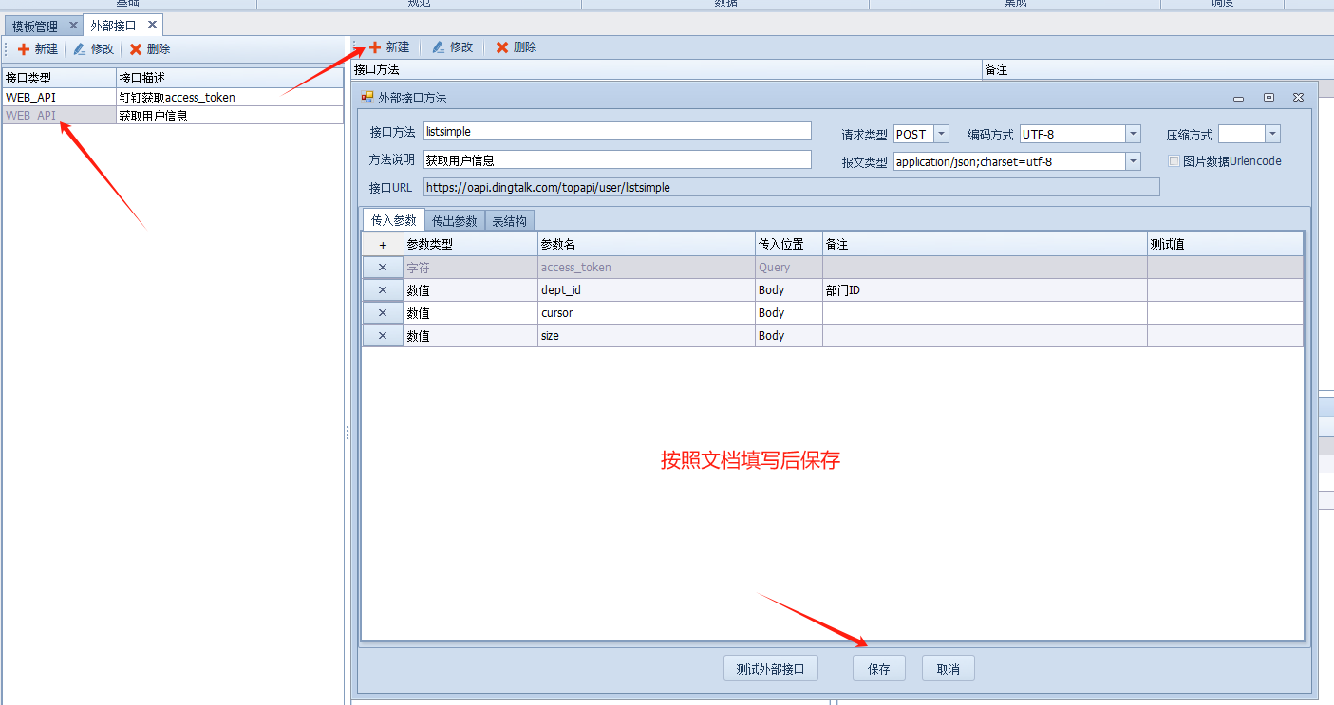Viewport: 1334px width, 705px height.
Task: Enable 图片数据Urlencode checkbox
Action: [1174, 161]
